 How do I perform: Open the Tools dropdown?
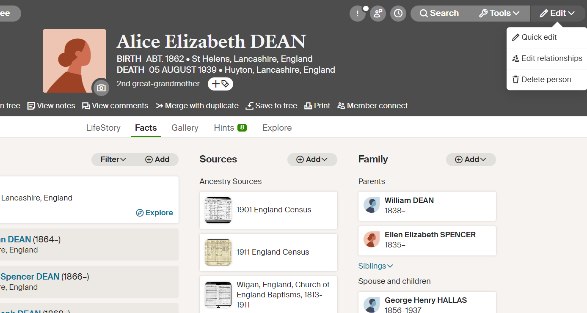500,13
